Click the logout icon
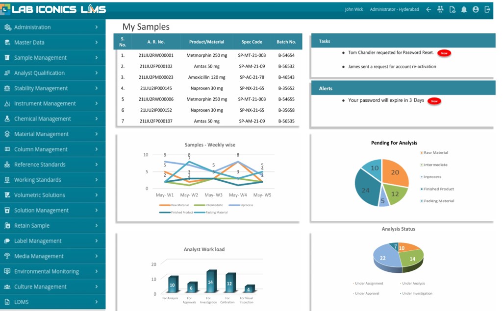Image resolution: width=503 pixels, height=311 pixels. click(x=487, y=9)
